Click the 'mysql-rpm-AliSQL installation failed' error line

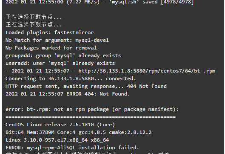click(72, 148)
